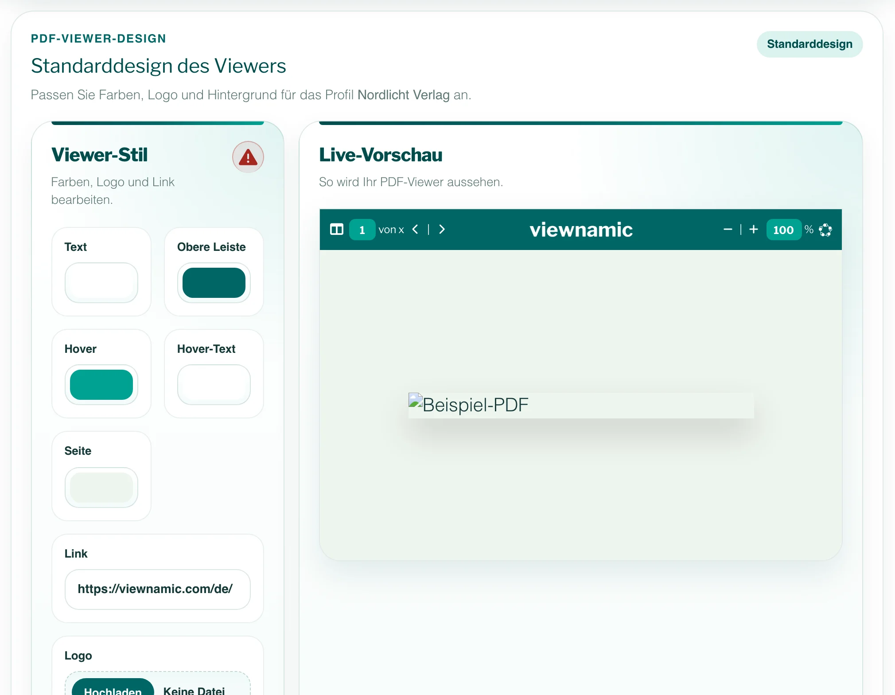Click the 'Farben, Logo und Link bearbeiten.' text
Screen dimensions: 895x695
pyautogui.click(x=113, y=191)
